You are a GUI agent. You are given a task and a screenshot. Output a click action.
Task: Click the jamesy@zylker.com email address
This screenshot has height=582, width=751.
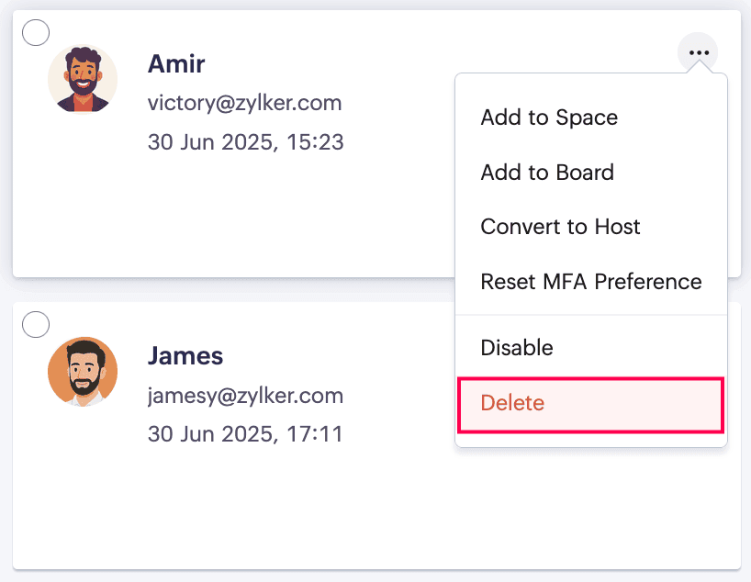tap(245, 396)
